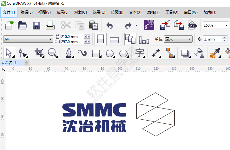The image size is (230, 150).
Task: Click the ruler origin corner icon
Action: 3,69
